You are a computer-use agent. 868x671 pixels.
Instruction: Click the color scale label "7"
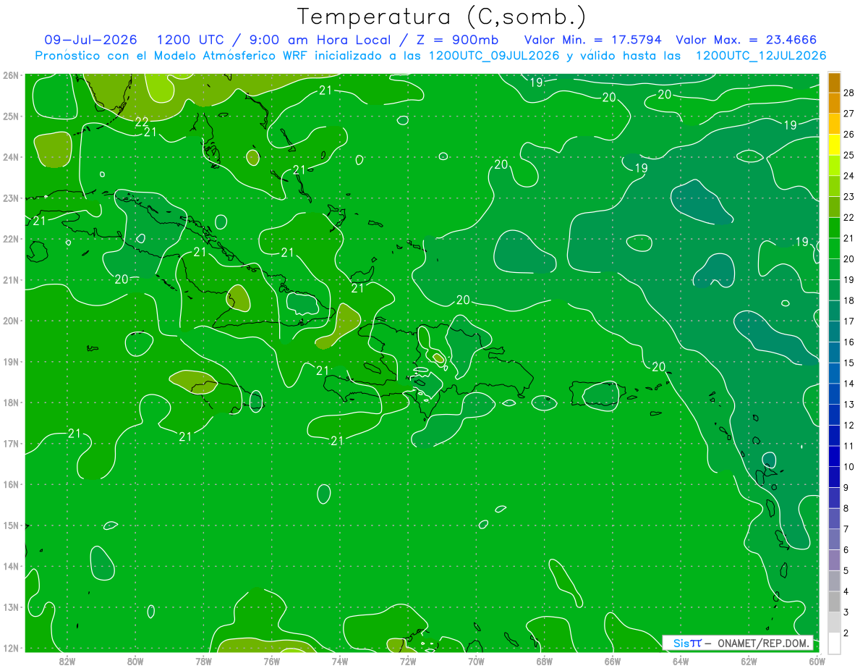click(x=846, y=528)
